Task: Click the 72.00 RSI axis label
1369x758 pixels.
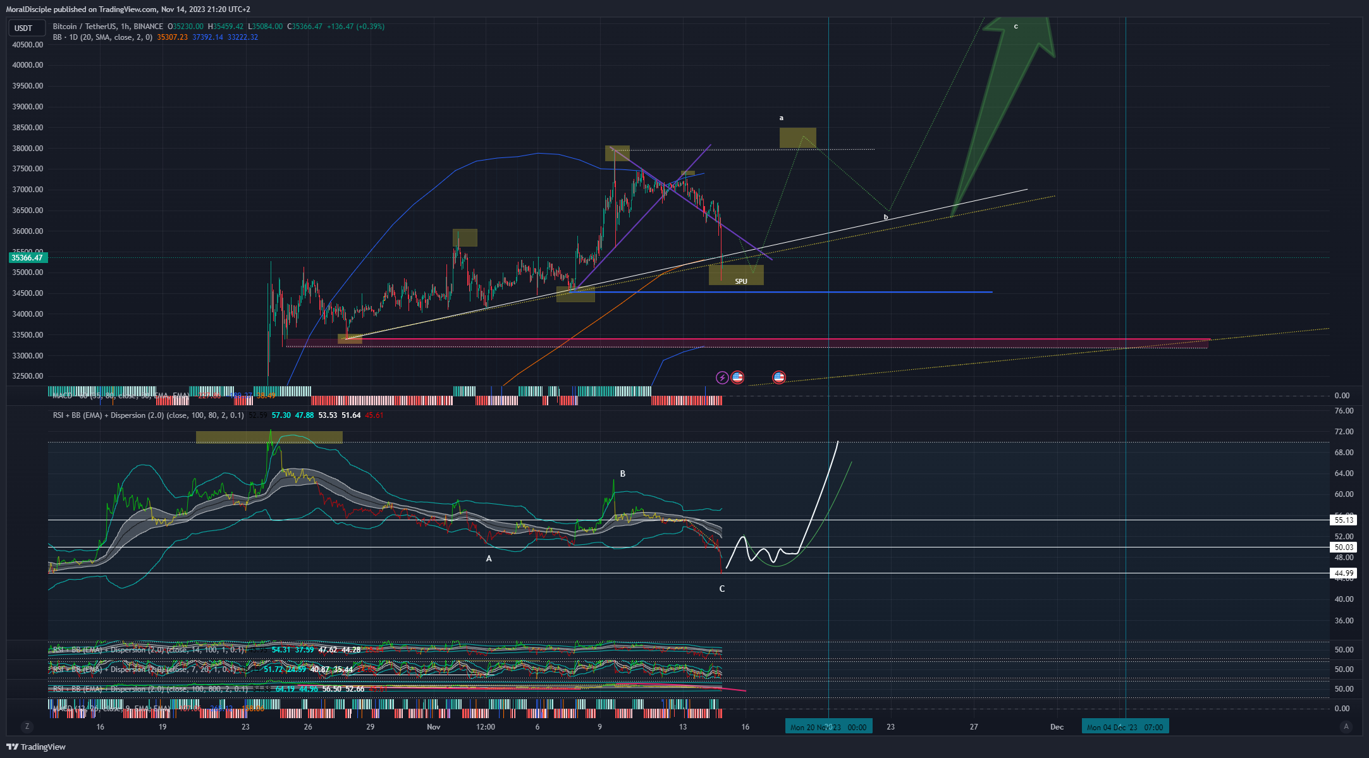Action: (1344, 432)
